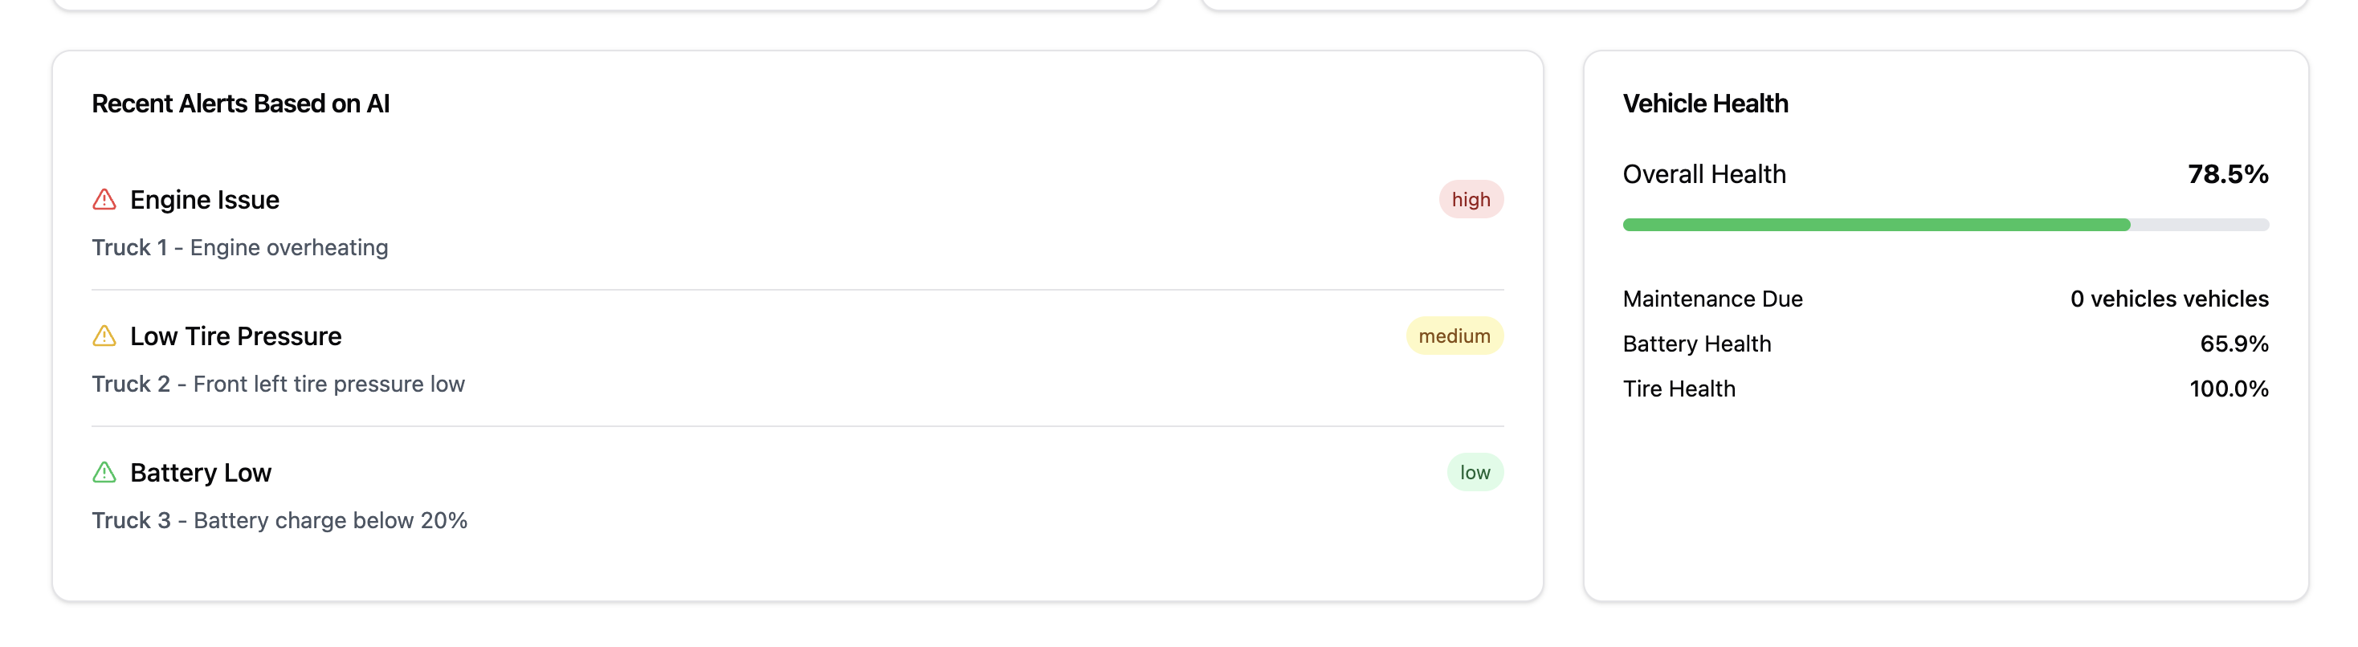Click the 78.5% overall health value
The width and height of the screenshot is (2358, 647).
click(x=2227, y=174)
